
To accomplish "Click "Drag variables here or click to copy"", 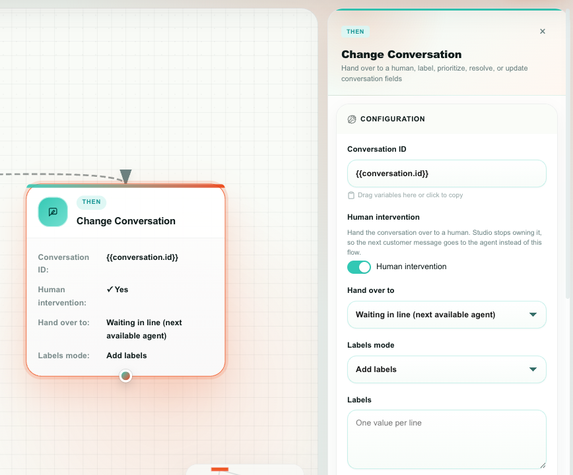I will coord(410,195).
